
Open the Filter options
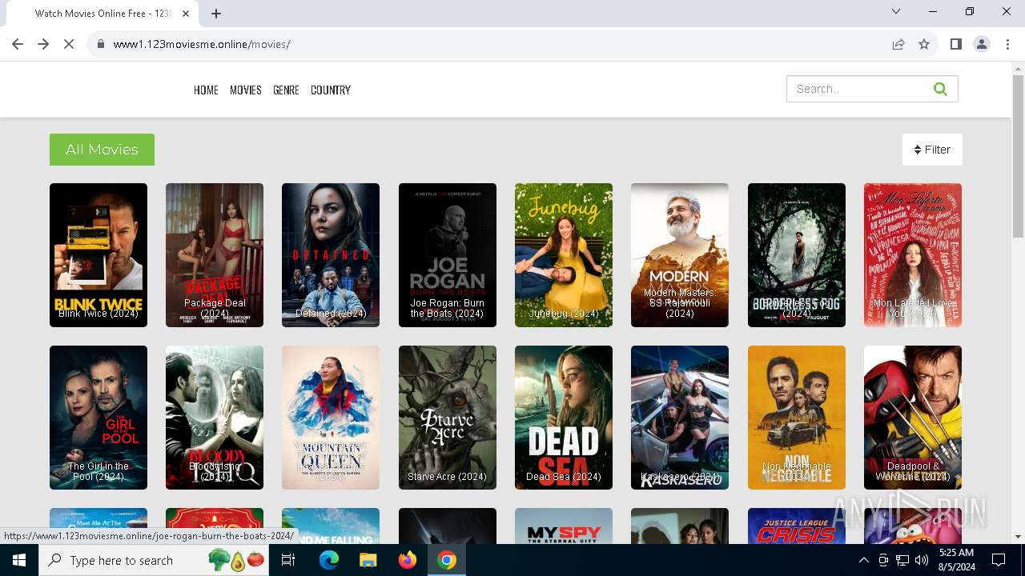pos(932,150)
